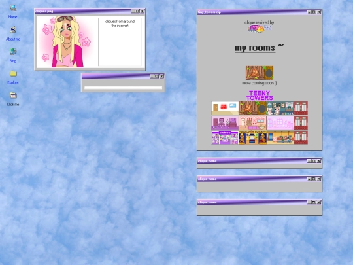Open the Home desktop icon
Viewport: 353px width, 265px height.
13,8
